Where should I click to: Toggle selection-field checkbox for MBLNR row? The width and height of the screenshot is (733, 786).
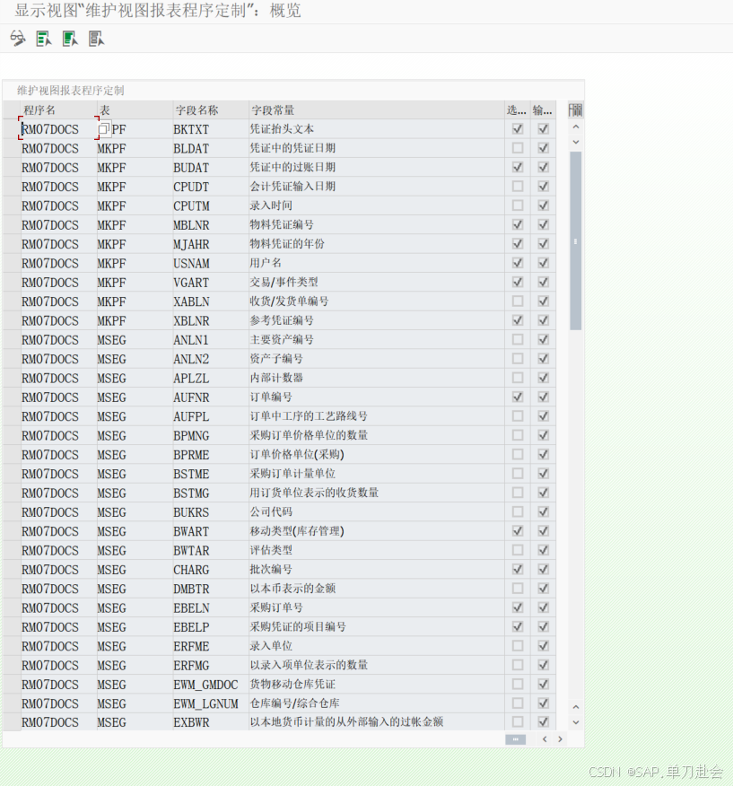[x=518, y=224]
